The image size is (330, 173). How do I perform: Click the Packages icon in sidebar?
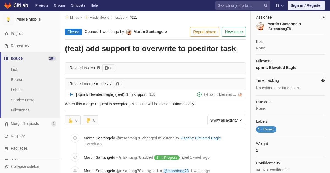(x=6, y=148)
